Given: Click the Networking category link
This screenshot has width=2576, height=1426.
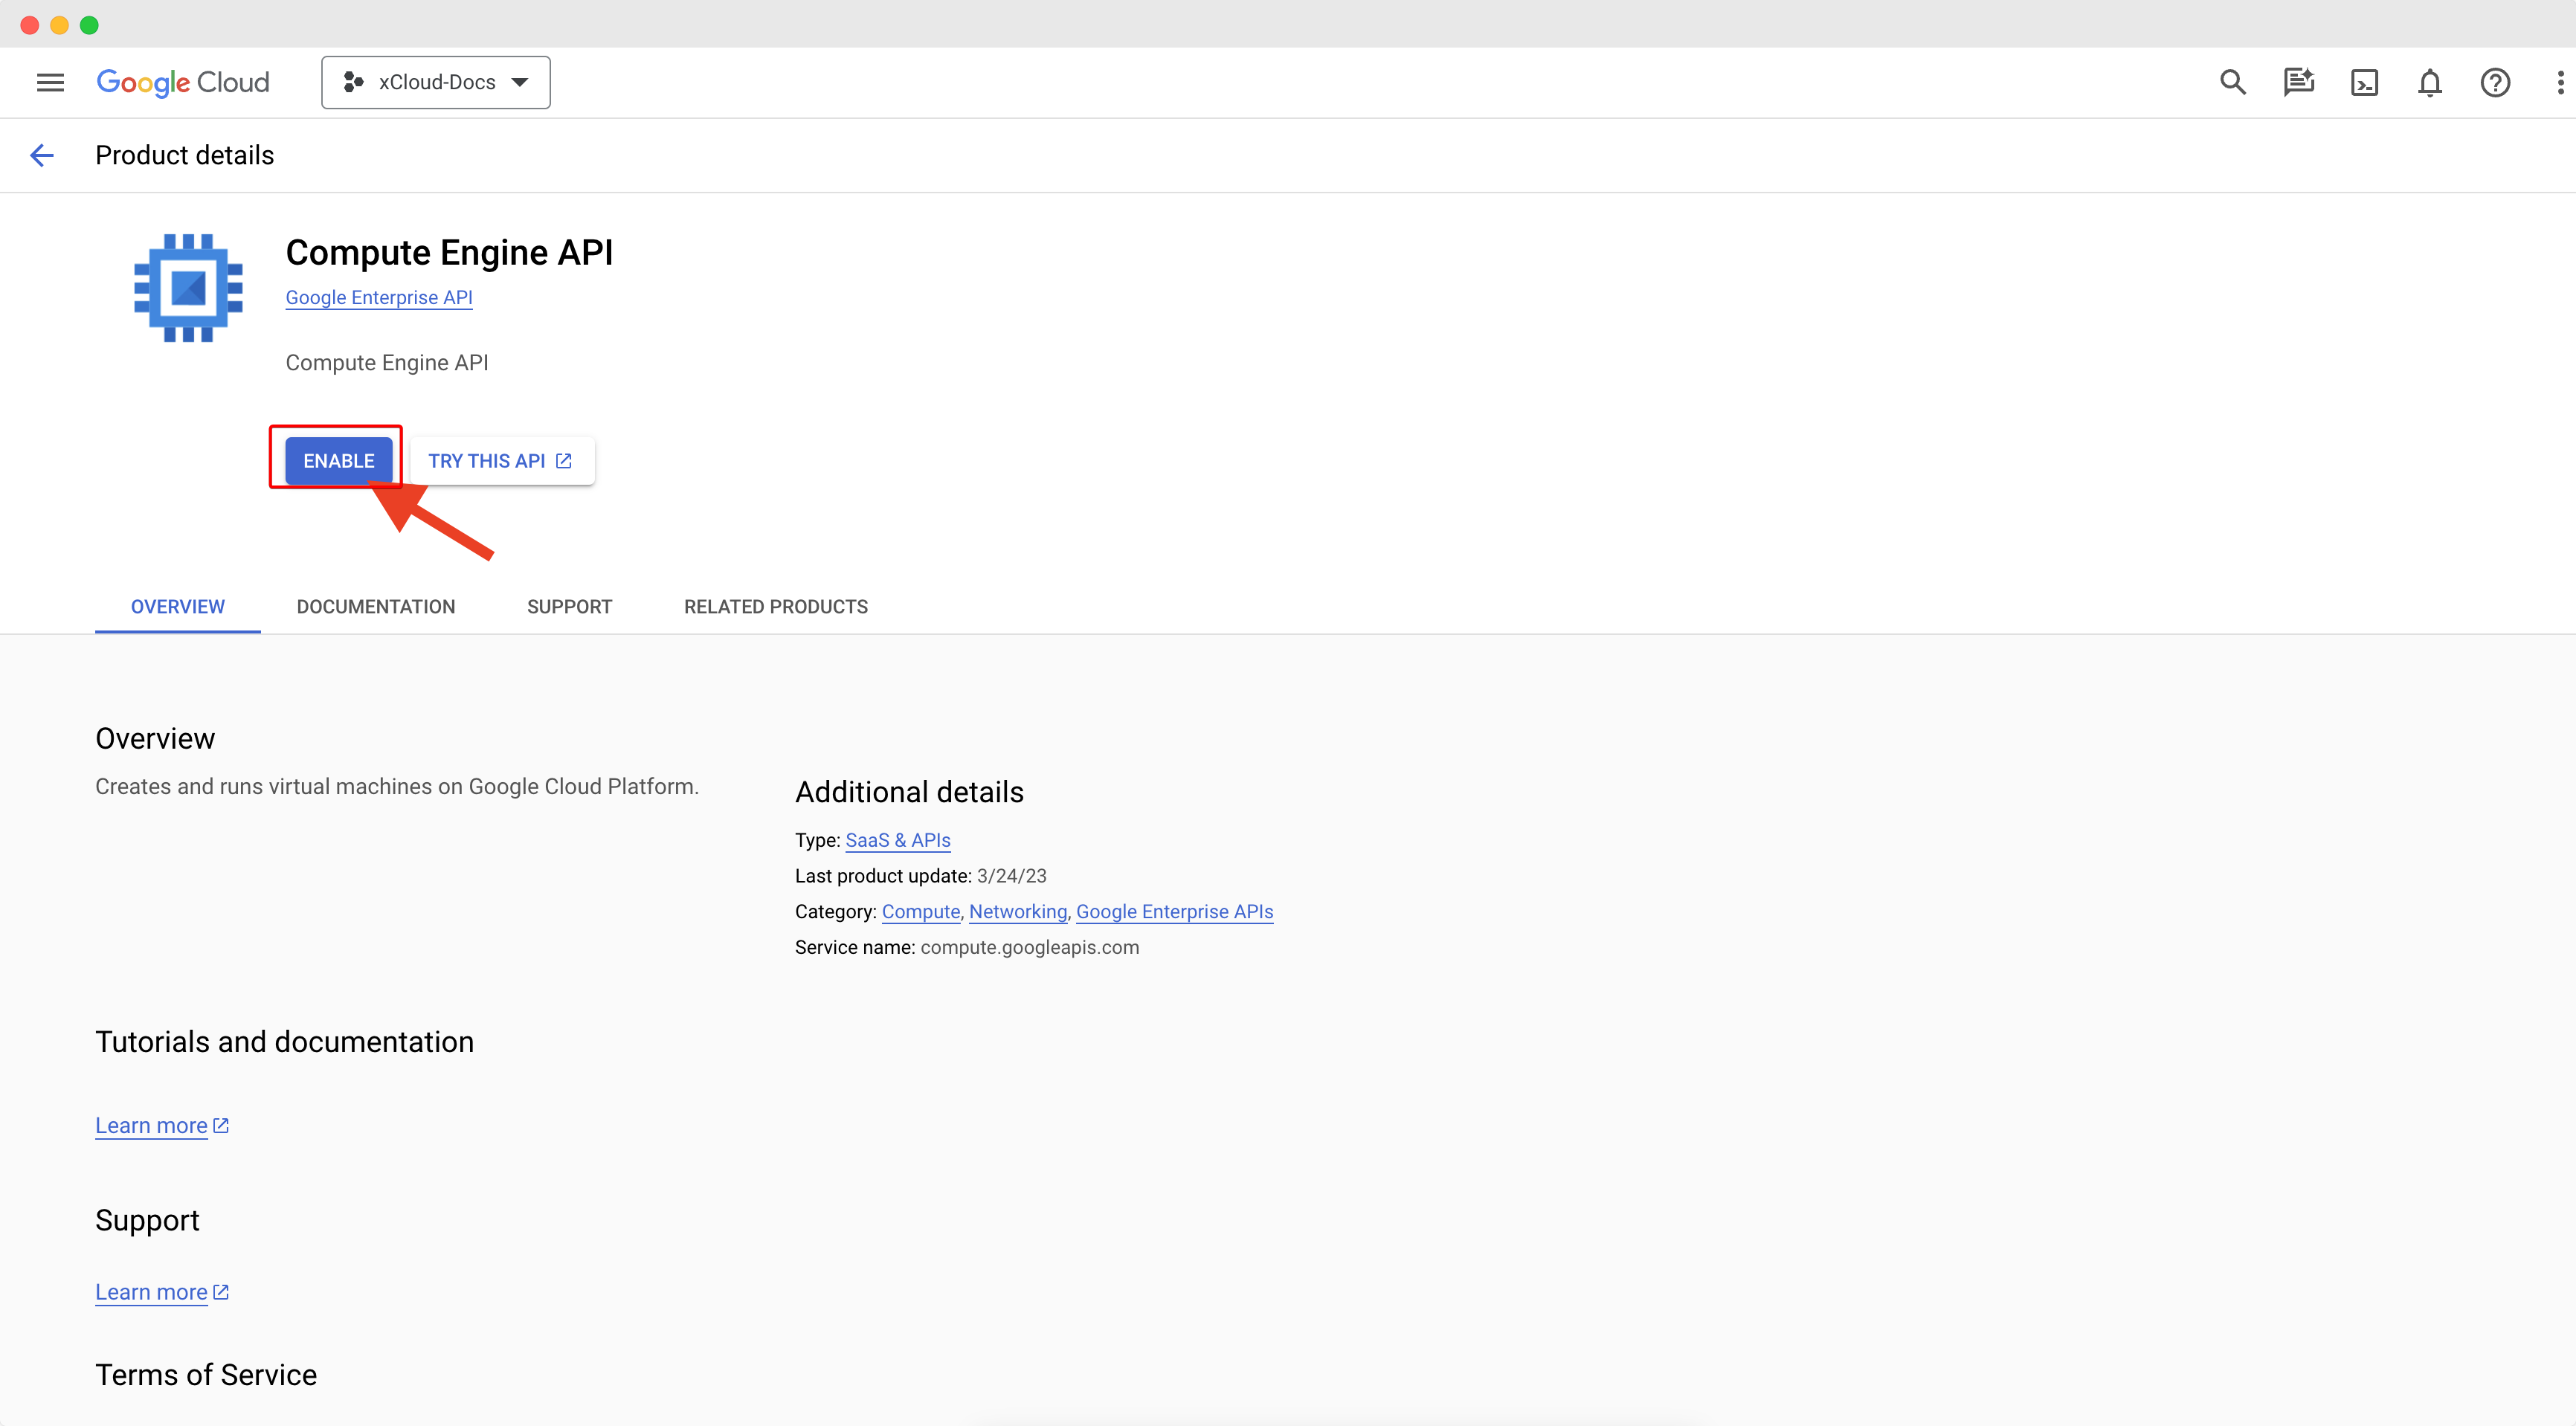Looking at the screenshot, I should pyautogui.click(x=1017, y=911).
